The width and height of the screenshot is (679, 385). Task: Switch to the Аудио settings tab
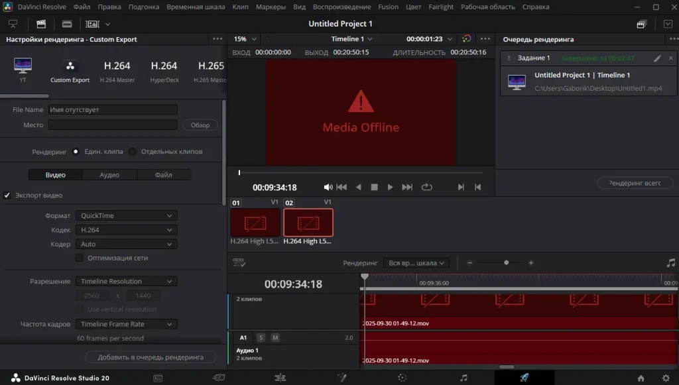pos(109,175)
